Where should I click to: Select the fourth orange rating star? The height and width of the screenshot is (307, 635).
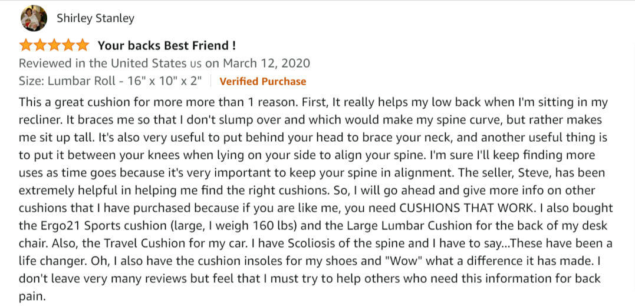tap(68, 46)
